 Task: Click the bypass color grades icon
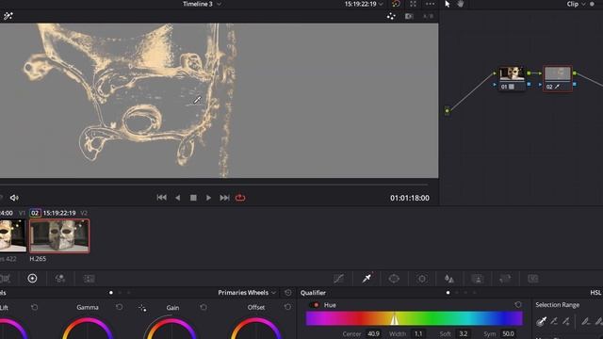pyautogui.click(x=396, y=4)
